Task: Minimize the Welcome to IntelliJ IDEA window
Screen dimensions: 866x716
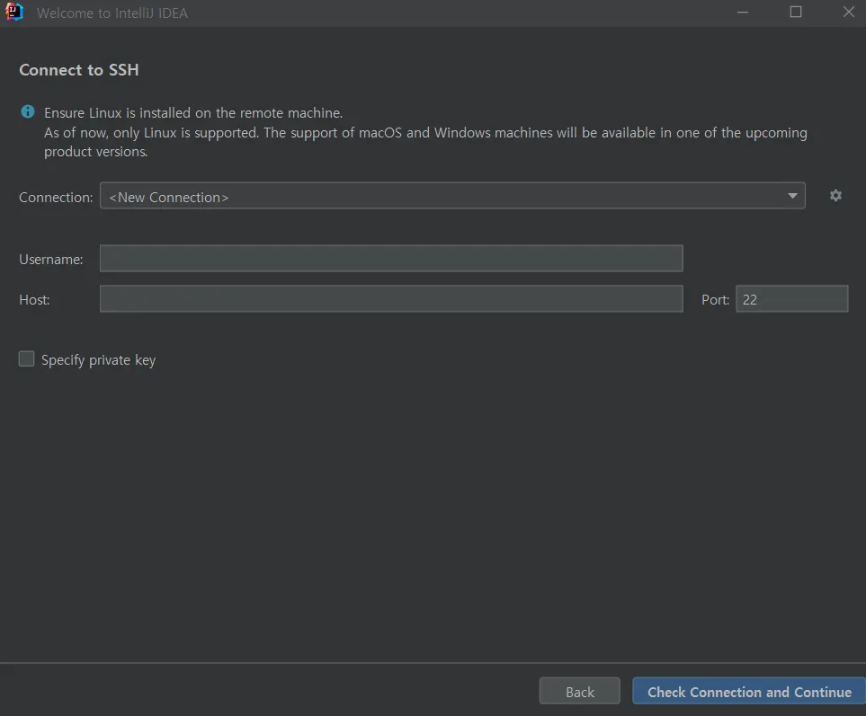Action: pos(743,13)
